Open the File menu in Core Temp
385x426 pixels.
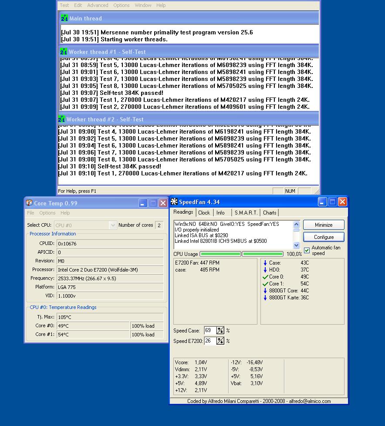(30, 213)
